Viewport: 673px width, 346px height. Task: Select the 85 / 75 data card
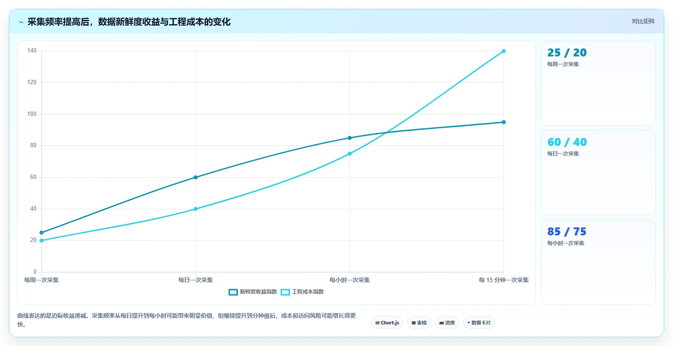tap(598, 262)
